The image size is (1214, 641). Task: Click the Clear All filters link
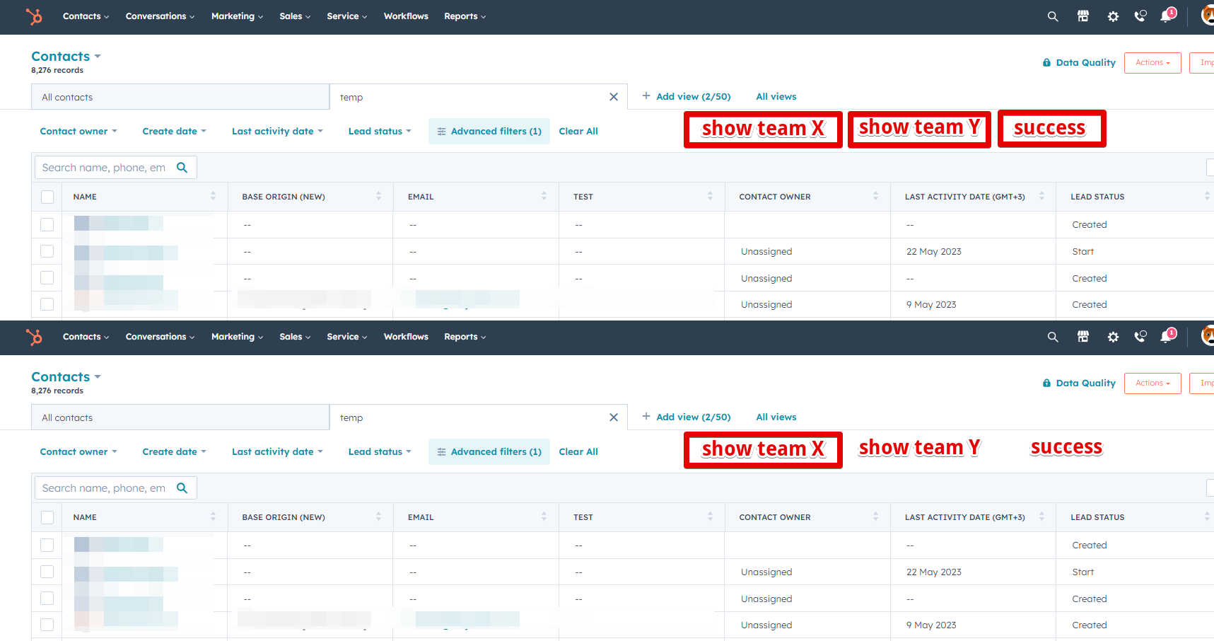click(x=578, y=131)
